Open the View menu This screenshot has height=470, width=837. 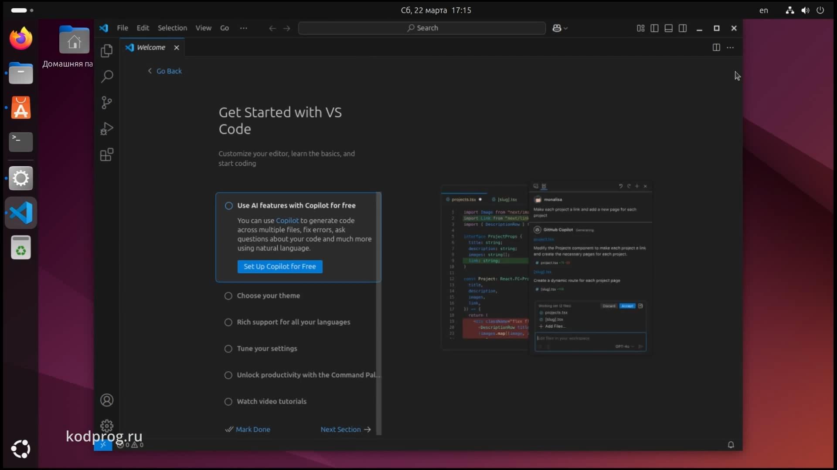203,28
